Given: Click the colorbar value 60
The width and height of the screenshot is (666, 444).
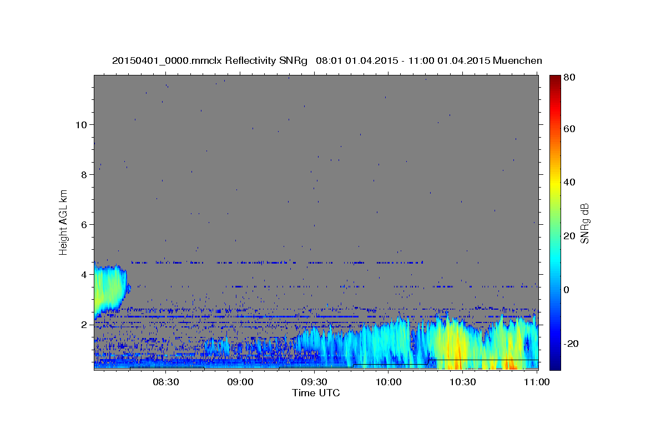Looking at the screenshot, I should (568, 129).
